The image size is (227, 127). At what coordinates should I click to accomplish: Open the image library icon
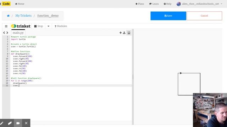[129, 33]
